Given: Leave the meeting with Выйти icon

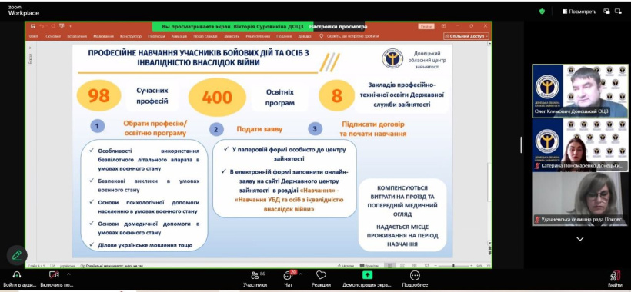Looking at the screenshot, I should [x=615, y=279].
